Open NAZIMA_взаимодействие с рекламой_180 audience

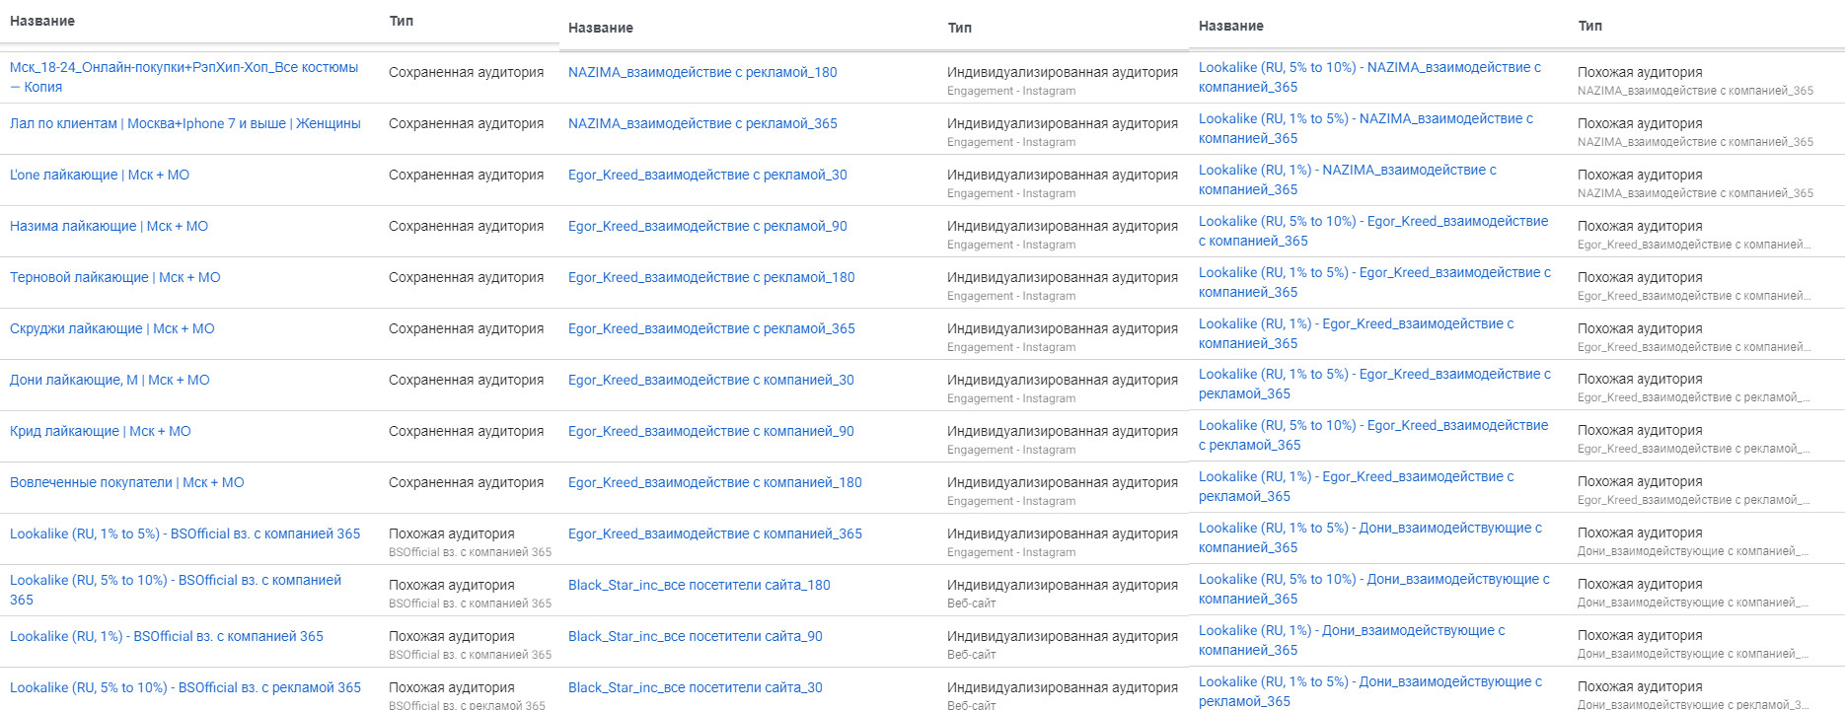click(702, 72)
